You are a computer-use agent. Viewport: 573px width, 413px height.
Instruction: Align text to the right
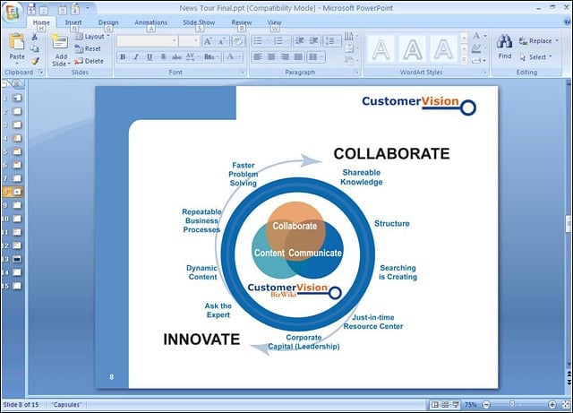click(285, 56)
